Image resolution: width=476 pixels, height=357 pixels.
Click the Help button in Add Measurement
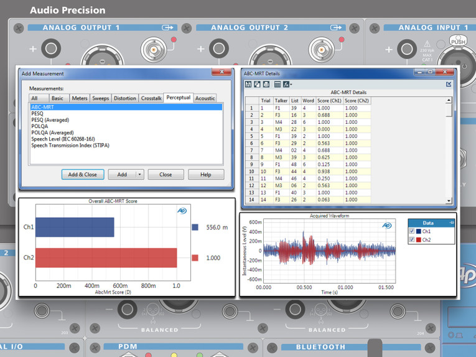pyautogui.click(x=206, y=174)
